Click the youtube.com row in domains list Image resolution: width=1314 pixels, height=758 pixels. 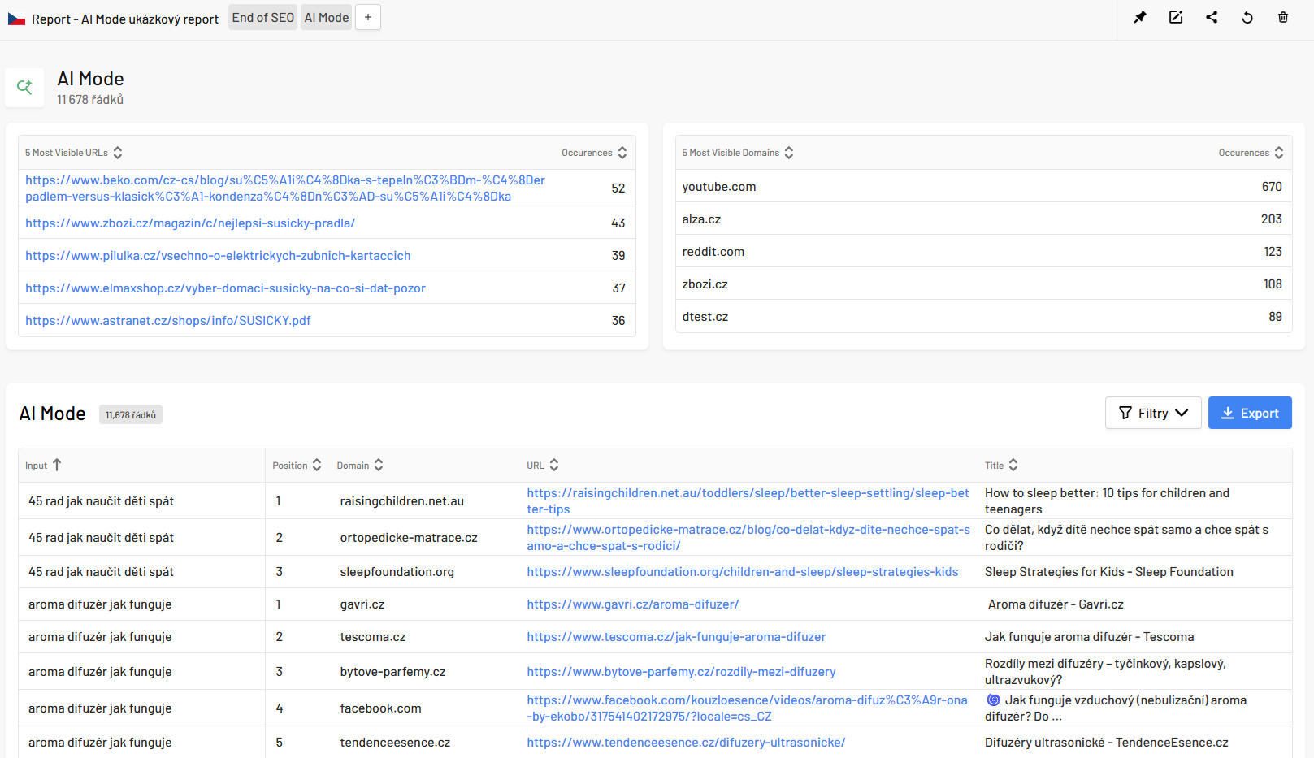tap(719, 187)
